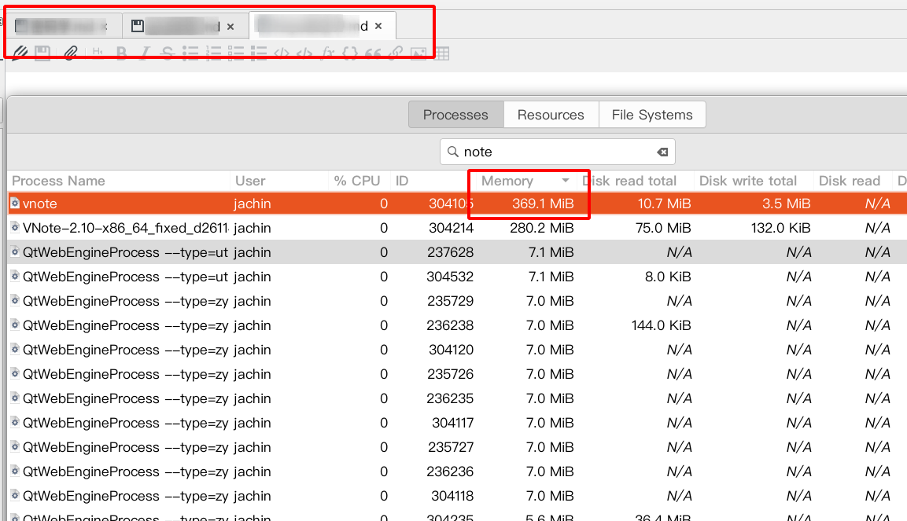Click the magnifier icon in process search box
The height and width of the screenshot is (521, 907).
click(453, 152)
